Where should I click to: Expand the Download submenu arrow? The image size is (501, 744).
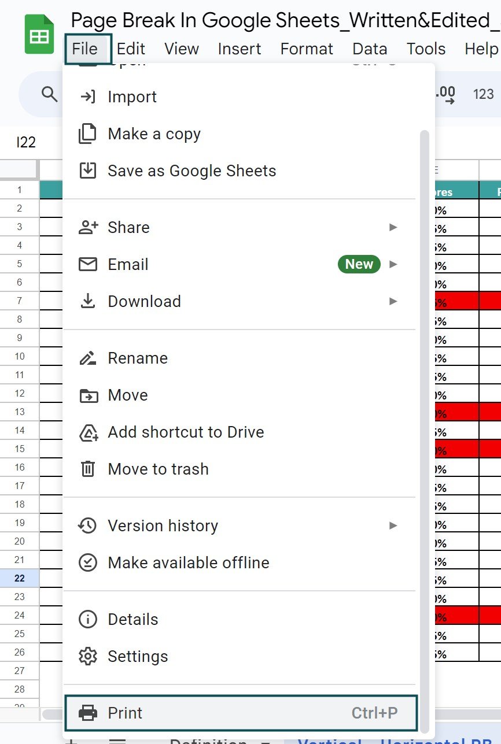[393, 301]
